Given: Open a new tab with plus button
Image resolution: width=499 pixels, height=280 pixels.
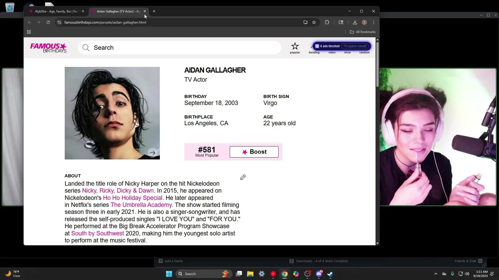Looking at the screenshot, I should [x=154, y=11].
